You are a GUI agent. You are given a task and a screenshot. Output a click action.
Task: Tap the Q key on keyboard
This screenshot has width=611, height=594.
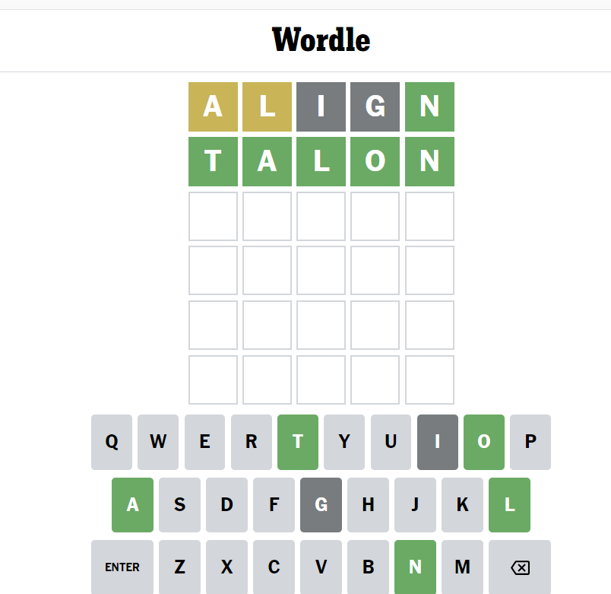pos(112,442)
